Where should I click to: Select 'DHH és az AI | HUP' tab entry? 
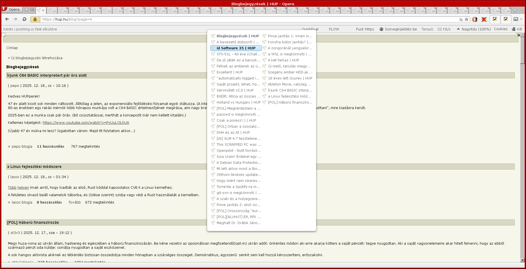click(x=233, y=132)
